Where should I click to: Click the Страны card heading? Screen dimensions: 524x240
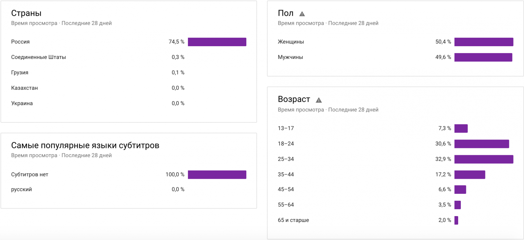[26, 13]
